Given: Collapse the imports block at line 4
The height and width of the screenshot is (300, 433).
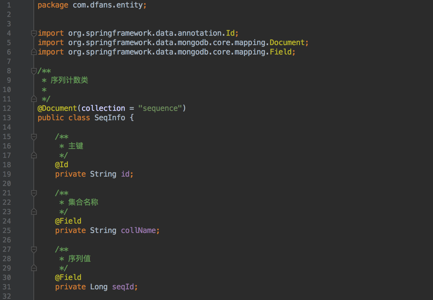Looking at the screenshot, I should (34, 33).
